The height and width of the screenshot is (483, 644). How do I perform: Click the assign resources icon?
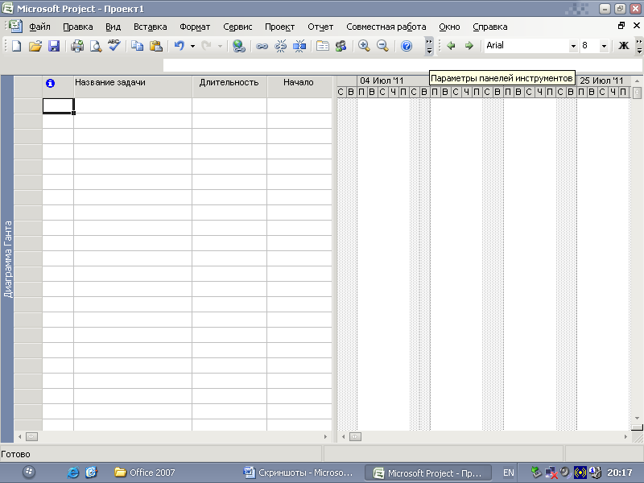click(x=341, y=46)
